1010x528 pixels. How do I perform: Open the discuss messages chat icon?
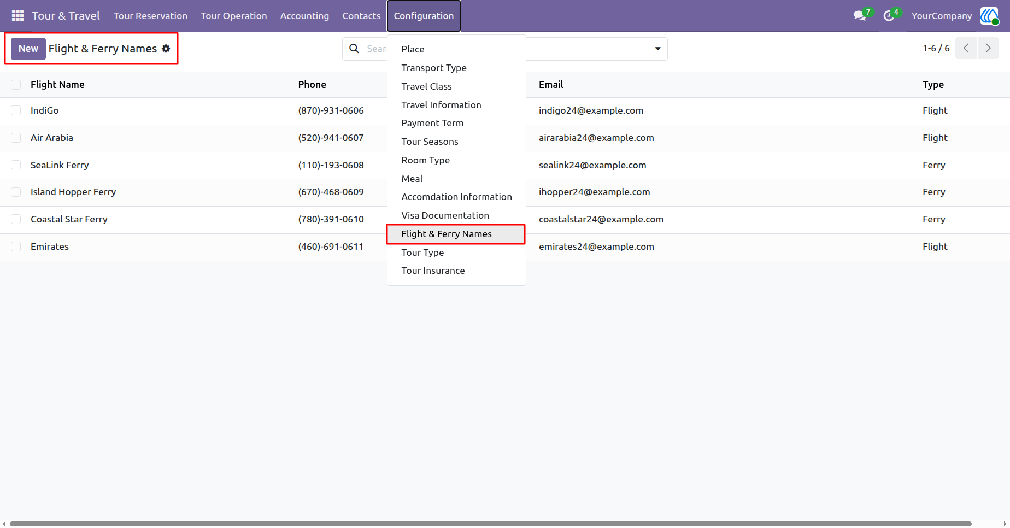(860, 16)
